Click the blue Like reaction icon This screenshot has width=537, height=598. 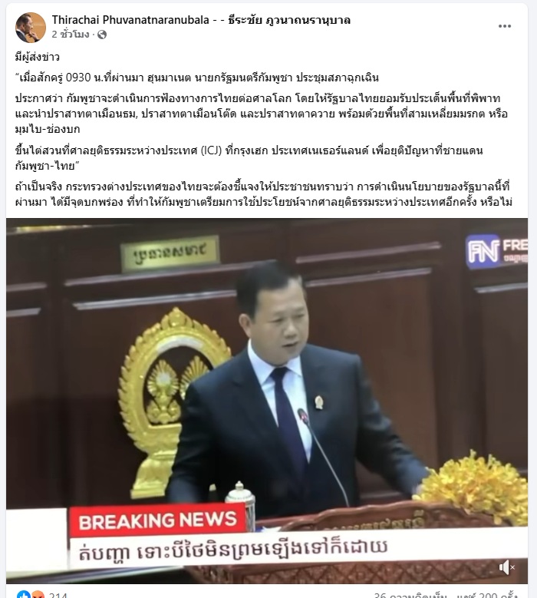(x=24, y=595)
